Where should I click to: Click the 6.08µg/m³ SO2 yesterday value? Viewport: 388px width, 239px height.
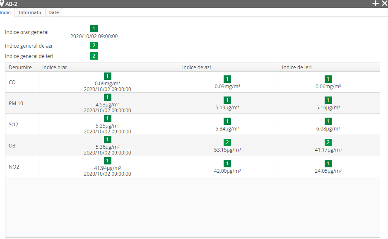click(328, 129)
